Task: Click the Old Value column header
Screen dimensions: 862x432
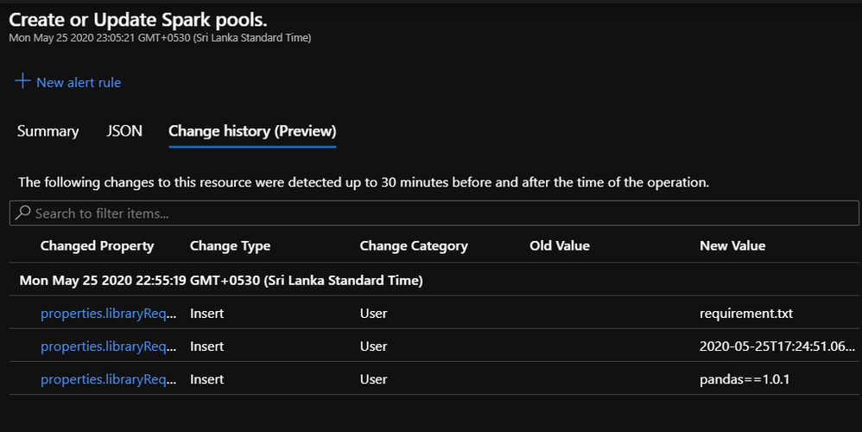Action: pos(560,245)
